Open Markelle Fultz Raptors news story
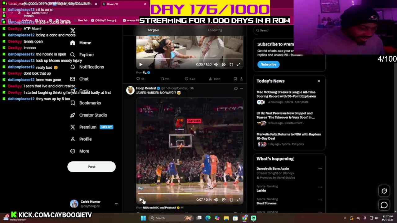This screenshot has height=223, width=397. (289, 140)
